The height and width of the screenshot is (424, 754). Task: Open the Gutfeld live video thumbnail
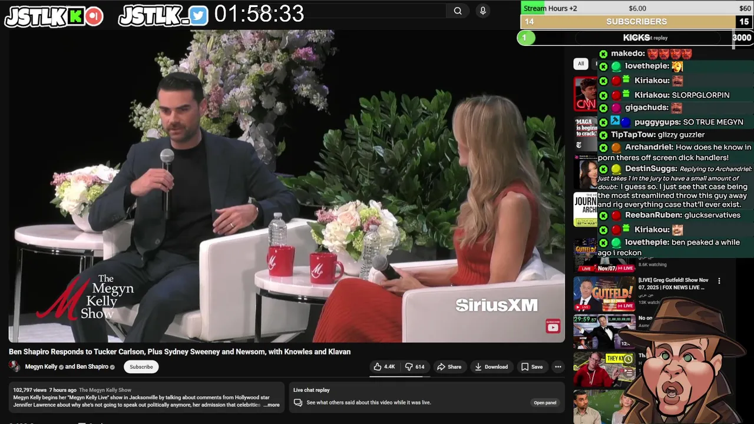604,294
